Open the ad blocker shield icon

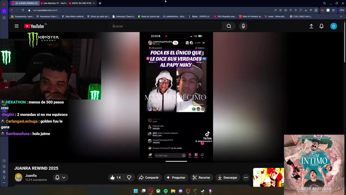(x=291, y=10)
